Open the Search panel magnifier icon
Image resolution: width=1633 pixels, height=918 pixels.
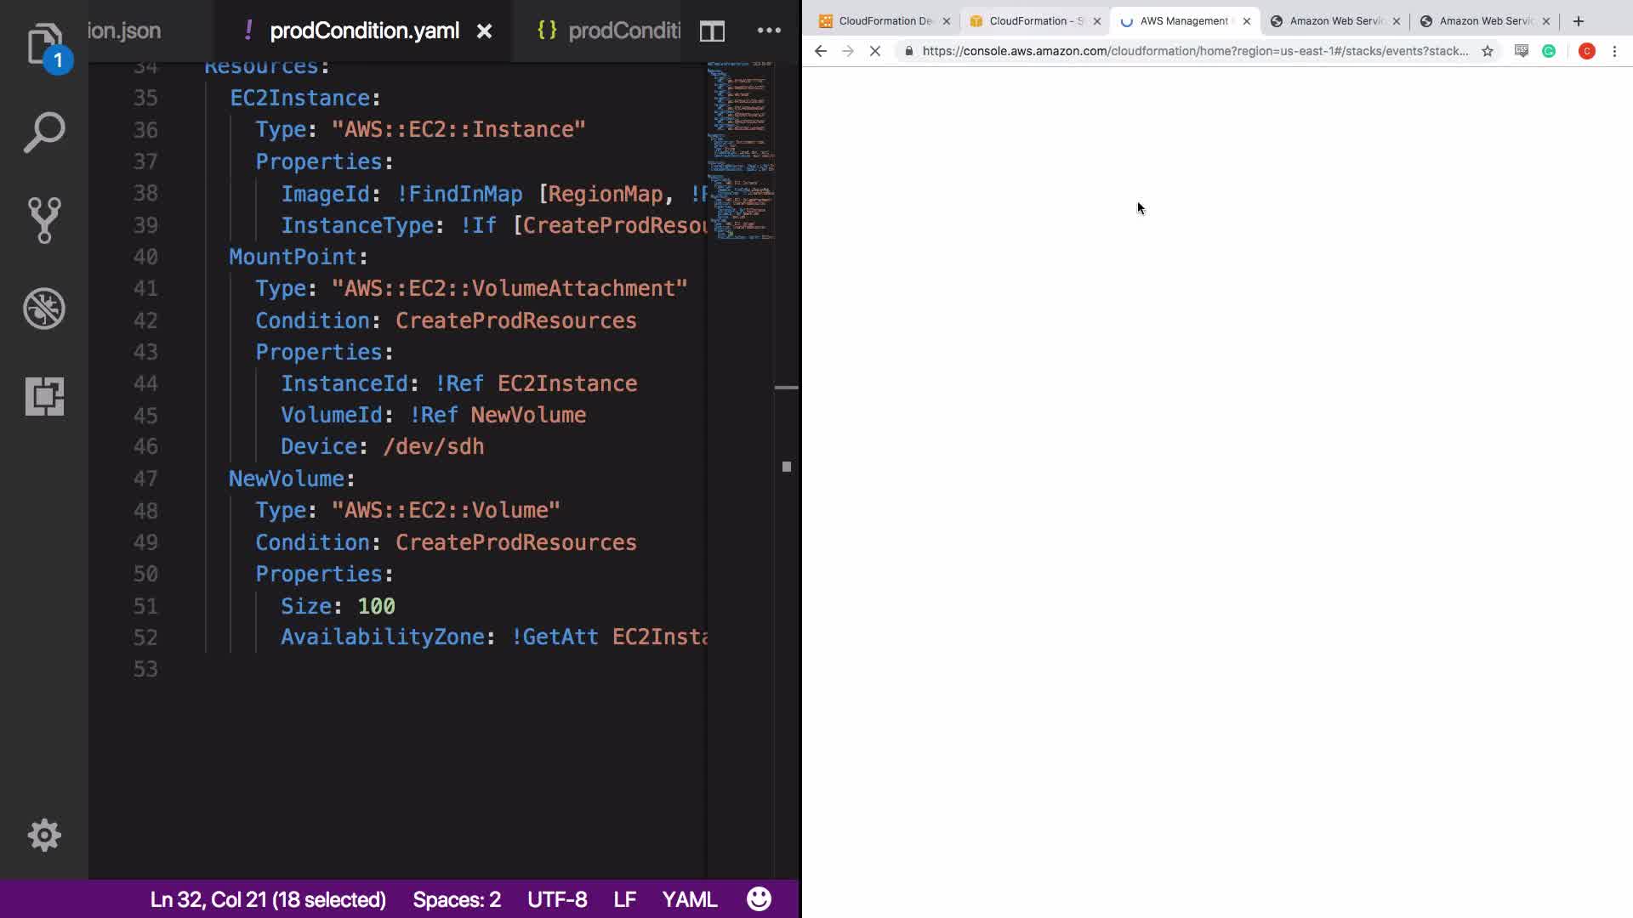point(44,133)
